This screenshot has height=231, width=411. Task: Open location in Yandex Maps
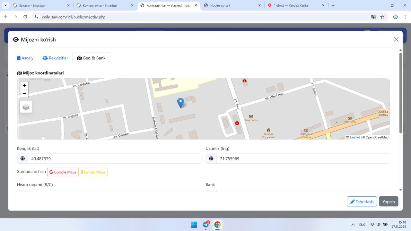coord(93,172)
